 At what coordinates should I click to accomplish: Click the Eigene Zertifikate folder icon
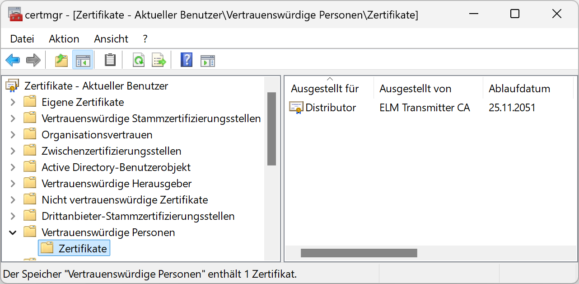tap(30, 102)
